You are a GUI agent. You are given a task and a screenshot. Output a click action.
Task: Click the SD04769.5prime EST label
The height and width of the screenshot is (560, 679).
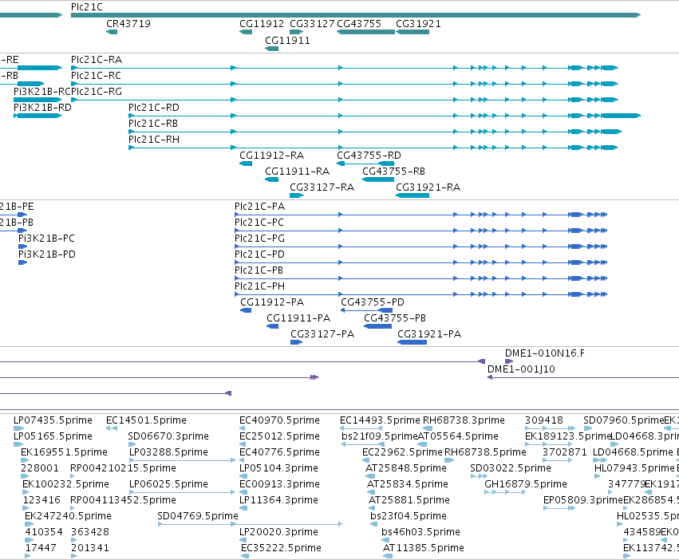(x=198, y=516)
